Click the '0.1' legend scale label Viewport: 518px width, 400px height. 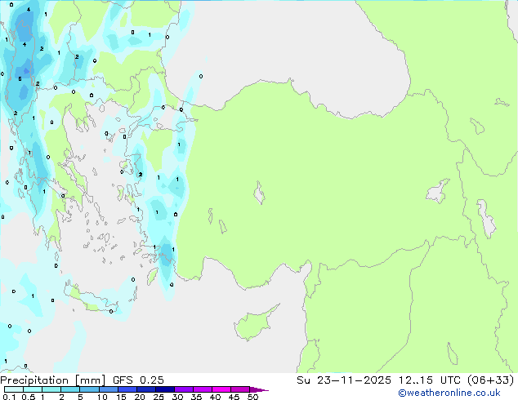click(x=9, y=397)
